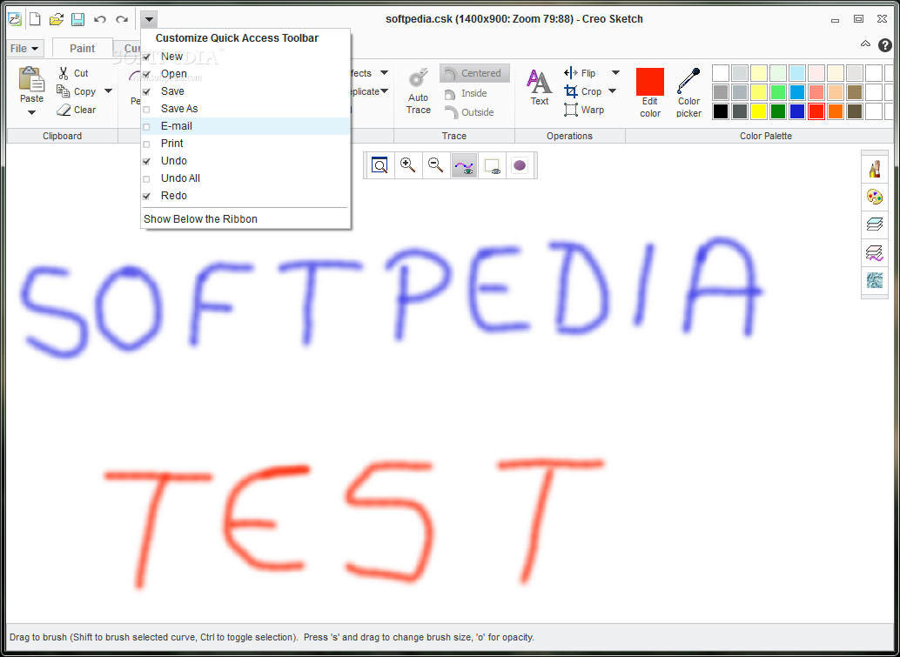The image size is (900, 657).
Task: Pick the dark blue swatch in bottom row
Action: (797, 111)
